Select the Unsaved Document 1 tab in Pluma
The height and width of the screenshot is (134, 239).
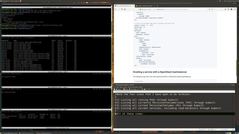121,92
